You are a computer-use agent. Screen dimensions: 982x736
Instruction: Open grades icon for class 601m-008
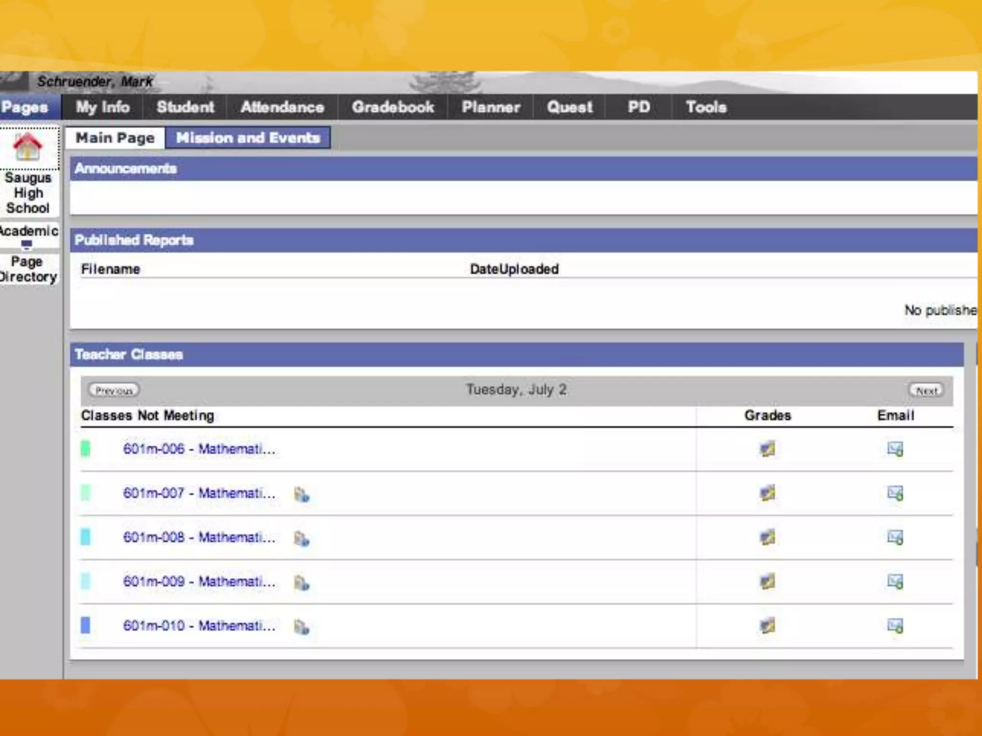pos(767,537)
